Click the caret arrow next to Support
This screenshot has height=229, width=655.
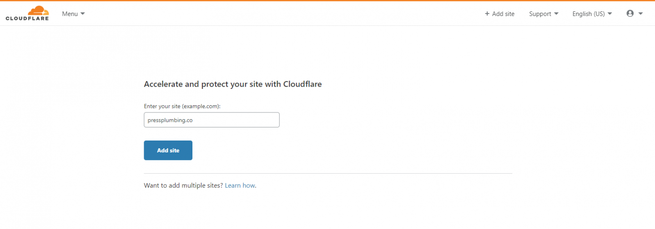[x=556, y=14]
